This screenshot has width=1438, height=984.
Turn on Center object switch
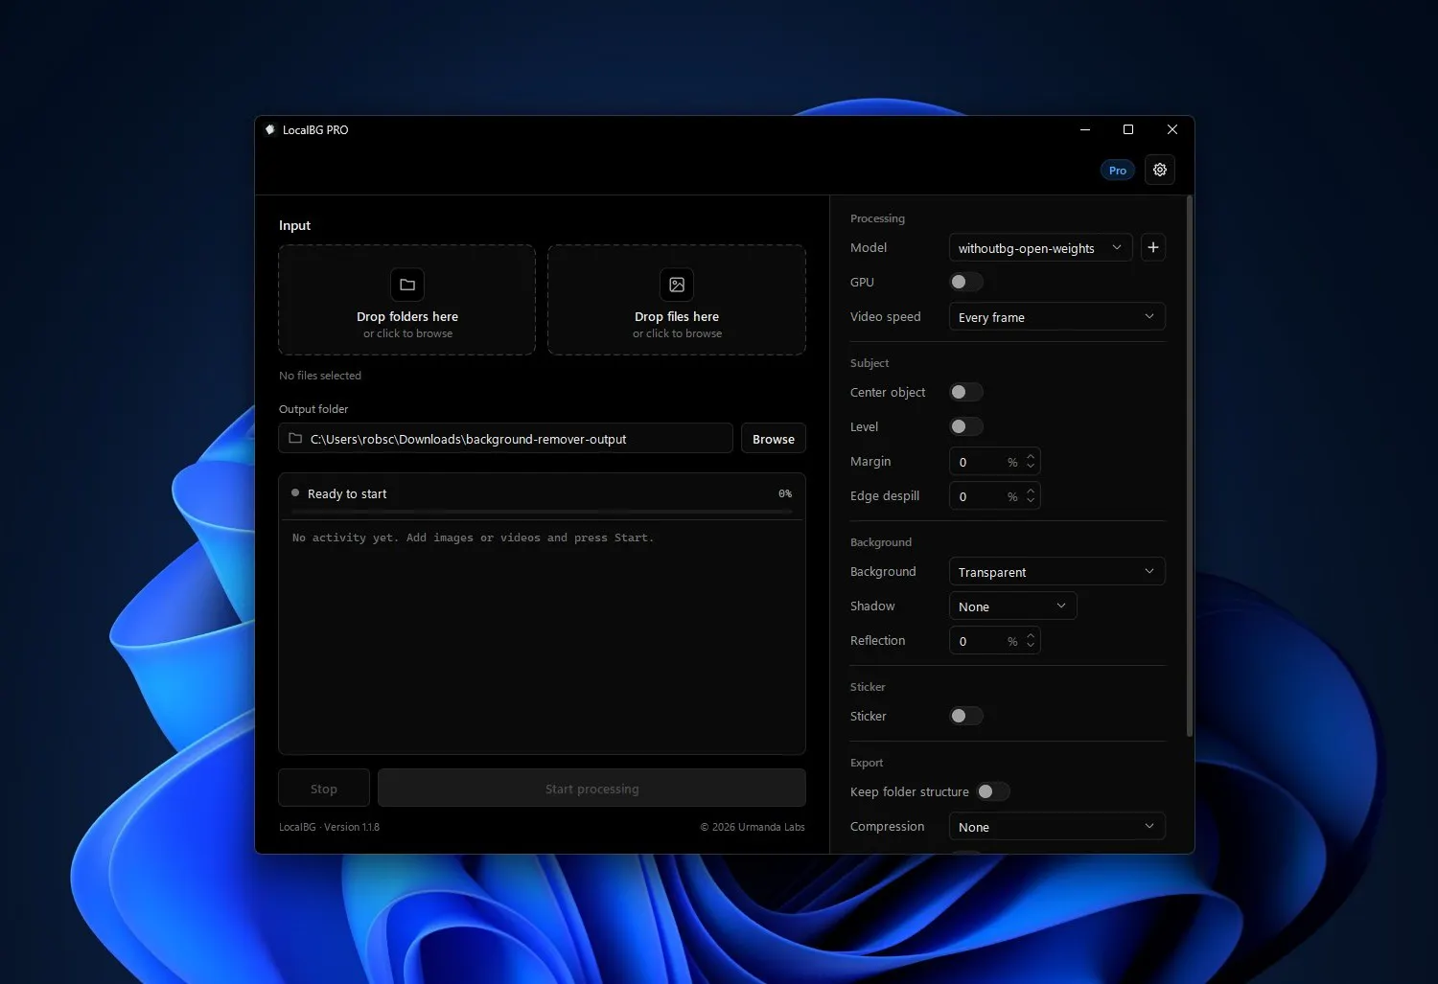click(966, 392)
